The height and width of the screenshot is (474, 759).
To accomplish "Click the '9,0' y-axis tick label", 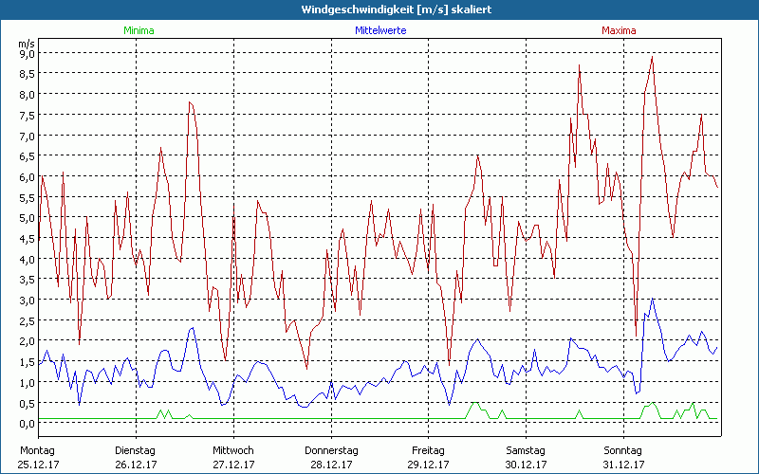I will pos(27,54).
